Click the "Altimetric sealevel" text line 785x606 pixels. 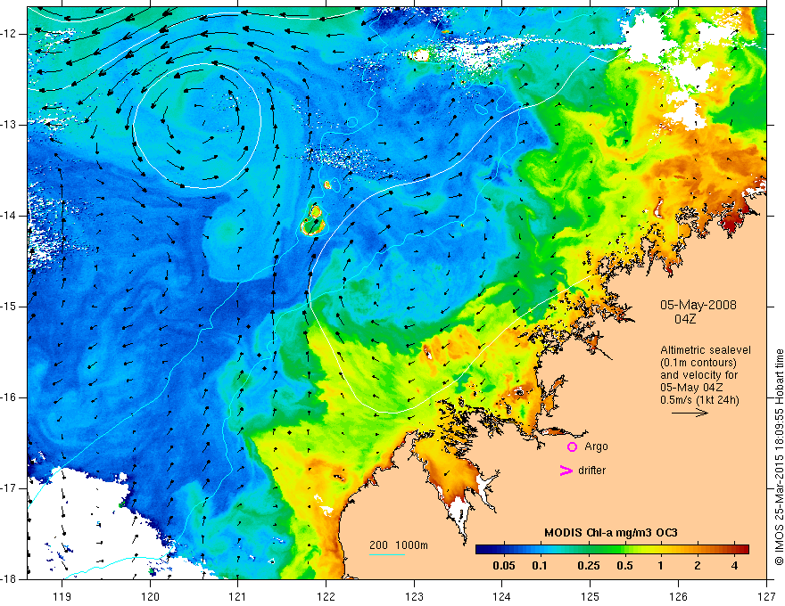[706, 350]
